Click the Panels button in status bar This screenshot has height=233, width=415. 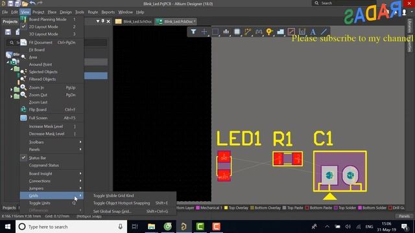tap(404, 216)
